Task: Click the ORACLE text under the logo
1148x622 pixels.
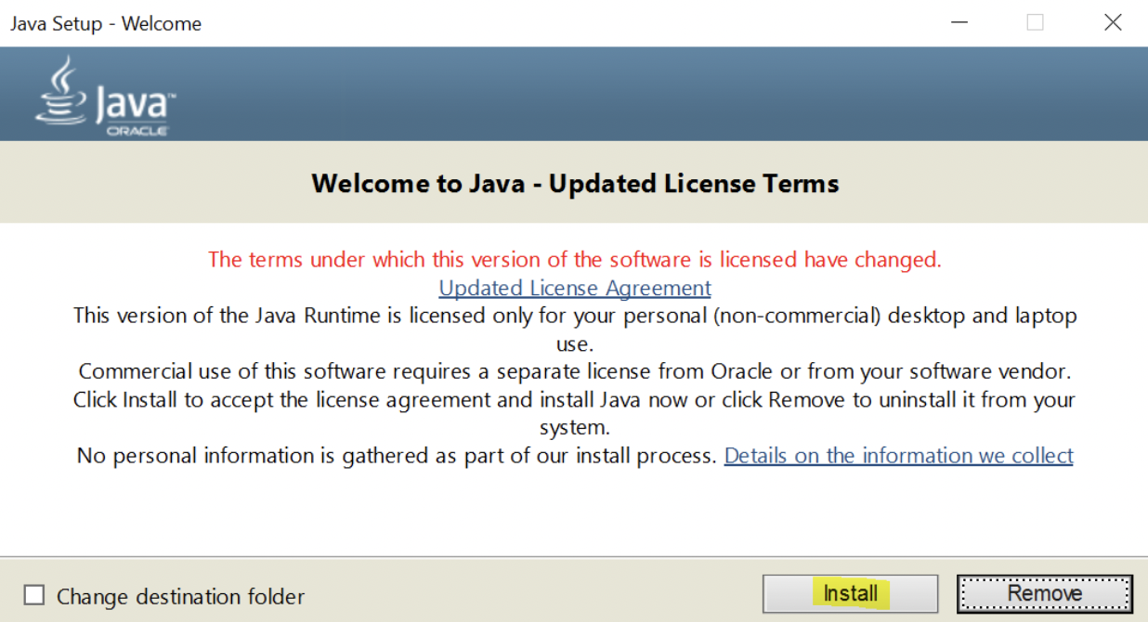Action: pos(137,131)
